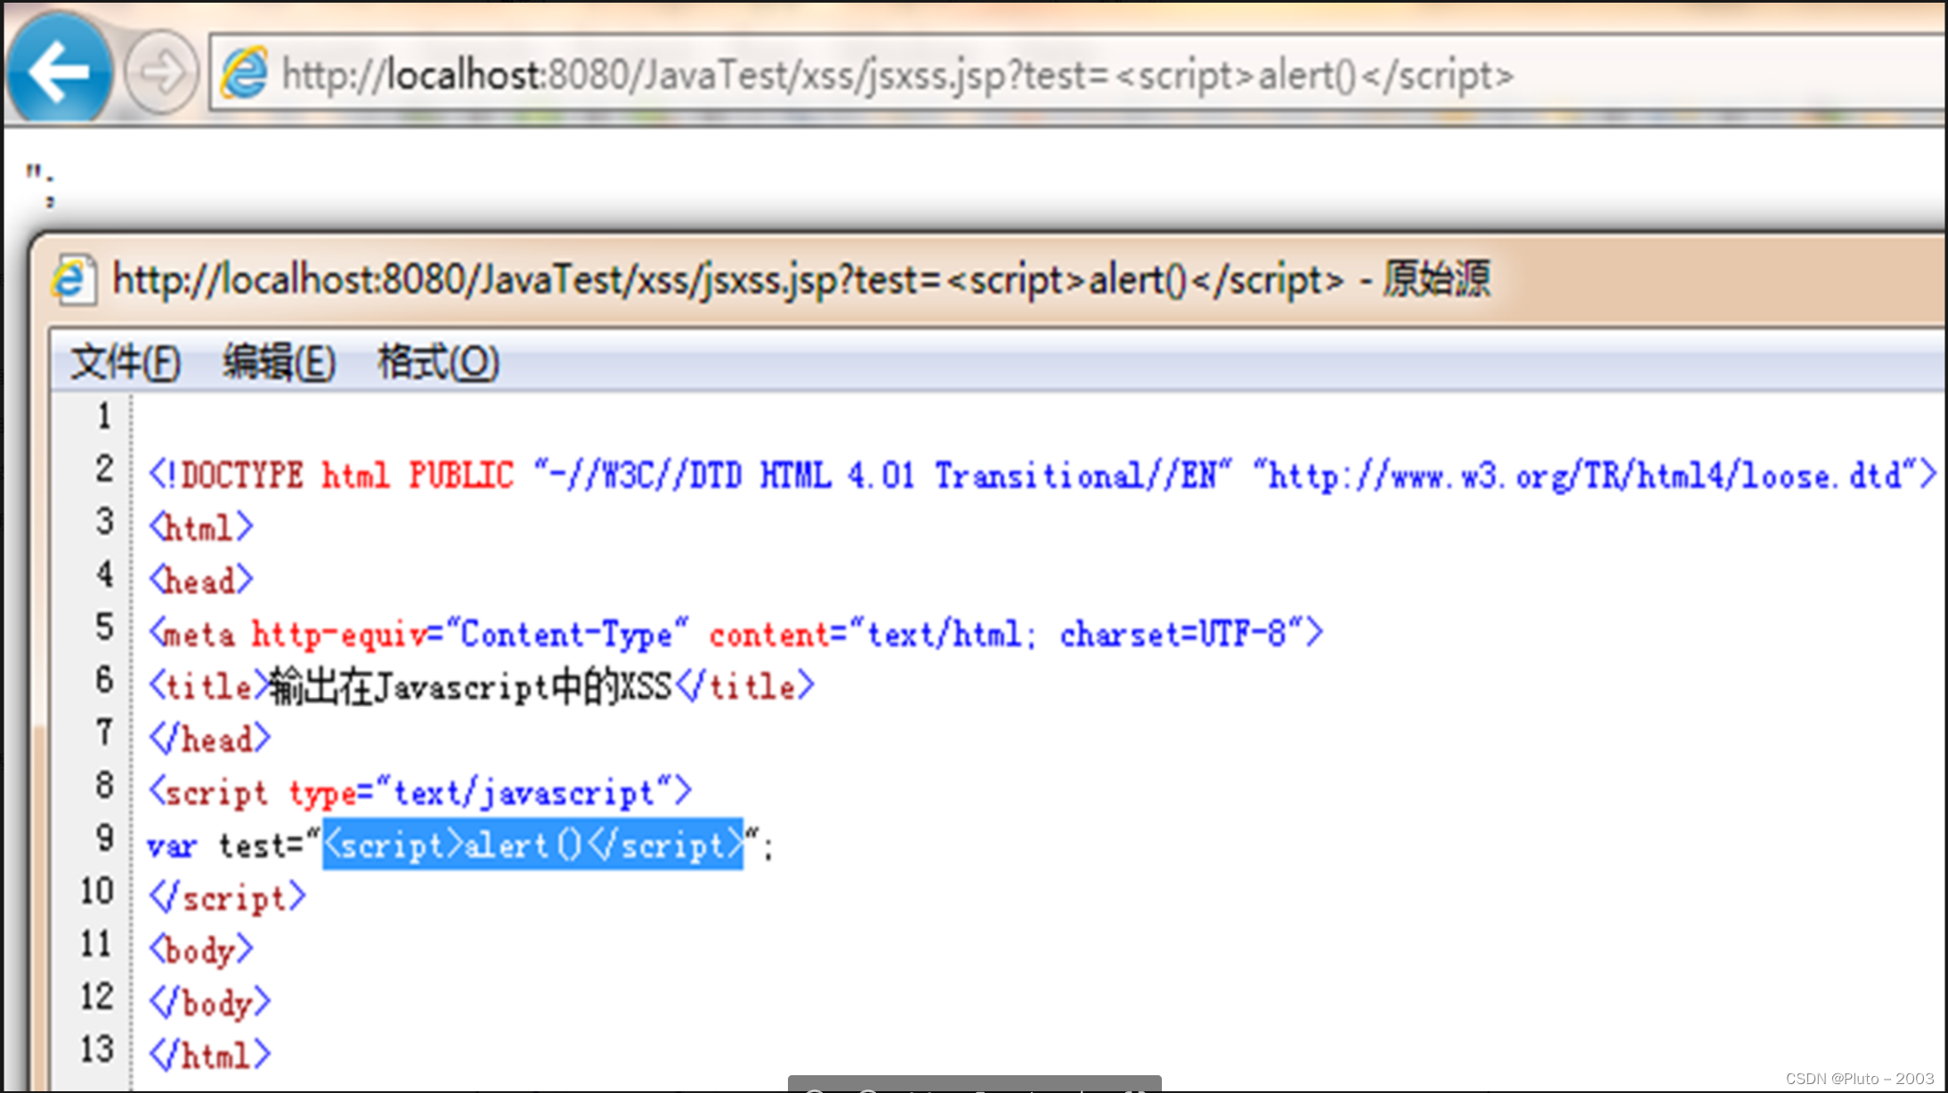1948x1093 pixels.
Task: Click 'var test=' on line 9
Action: pos(226,845)
